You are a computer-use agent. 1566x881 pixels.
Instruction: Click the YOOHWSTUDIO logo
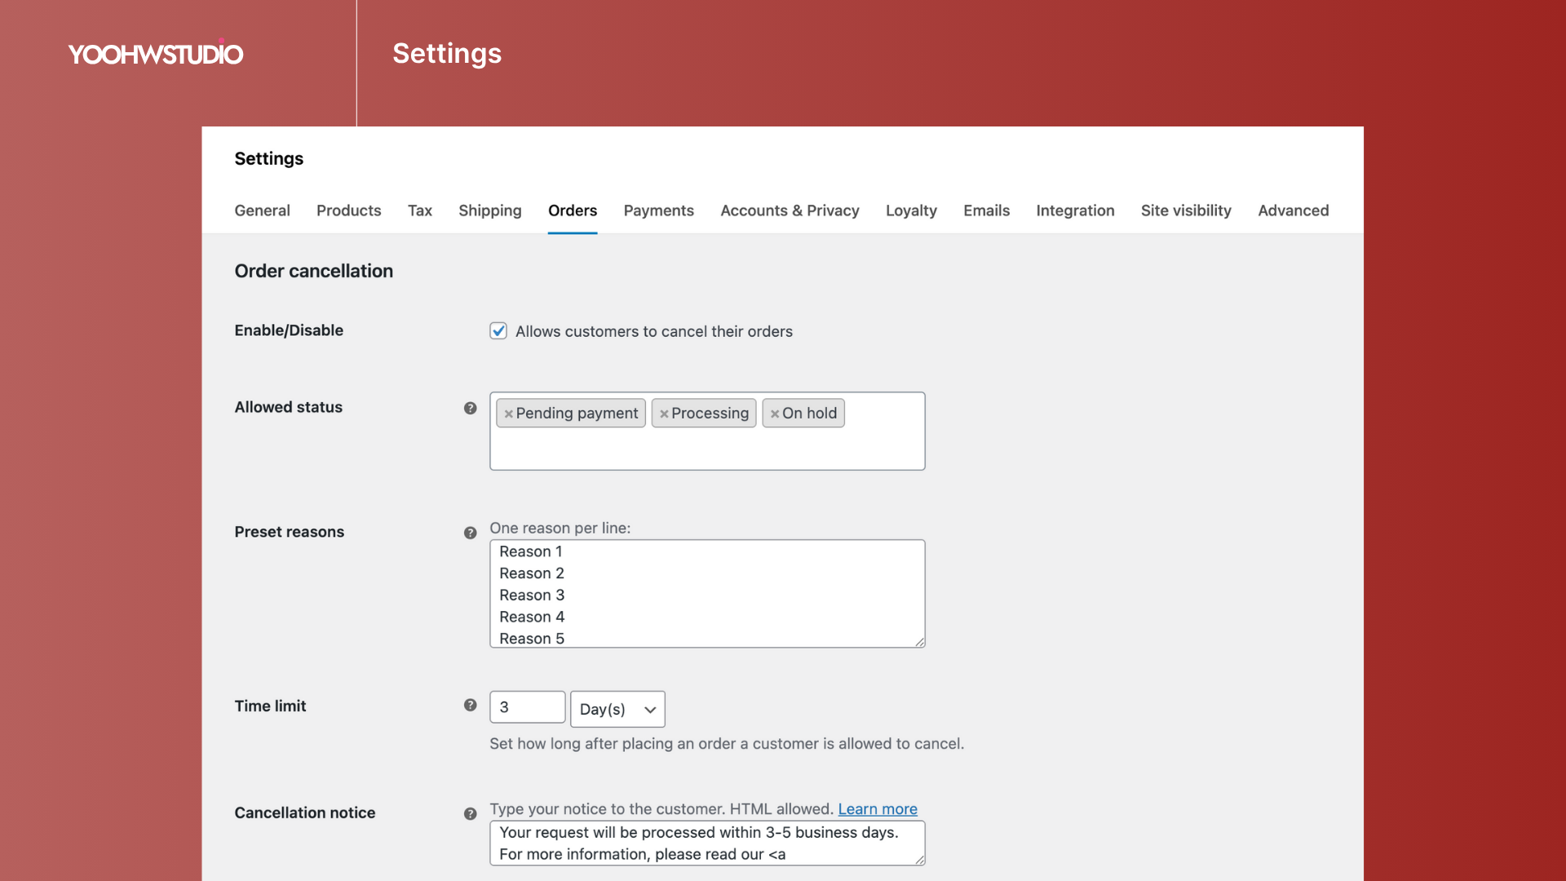tap(155, 54)
